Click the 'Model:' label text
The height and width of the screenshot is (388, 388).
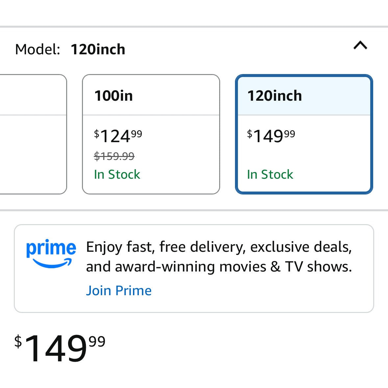click(38, 49)
